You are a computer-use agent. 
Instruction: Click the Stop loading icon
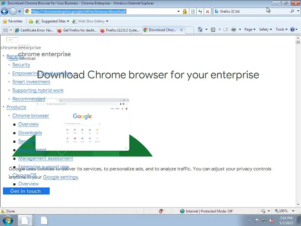(208, 11)
